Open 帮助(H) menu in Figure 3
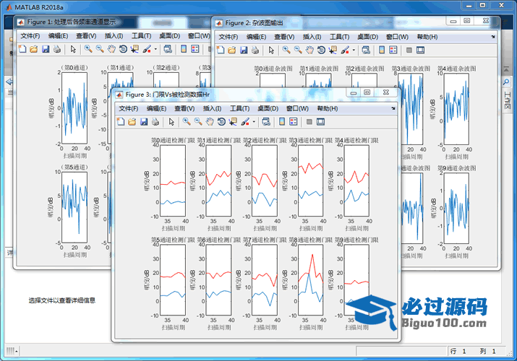 pos(328,108)
